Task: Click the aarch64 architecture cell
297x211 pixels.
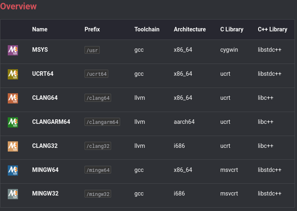Action: 184,122
